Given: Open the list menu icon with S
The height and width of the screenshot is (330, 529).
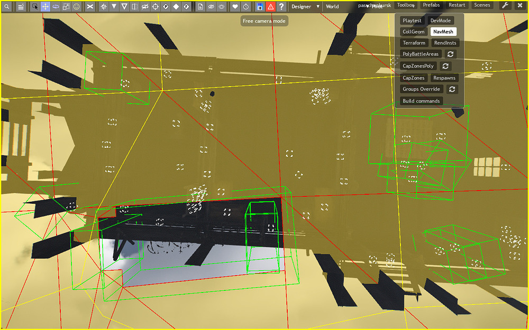Looking at the screenshot, I should [21, 6].
